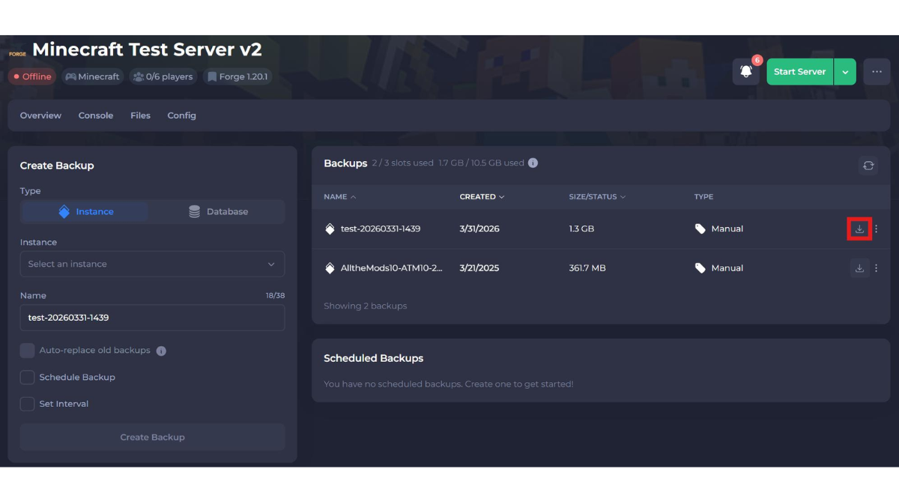Open the Console tab
The image size is (899, 502).
[x=96, y=115]
